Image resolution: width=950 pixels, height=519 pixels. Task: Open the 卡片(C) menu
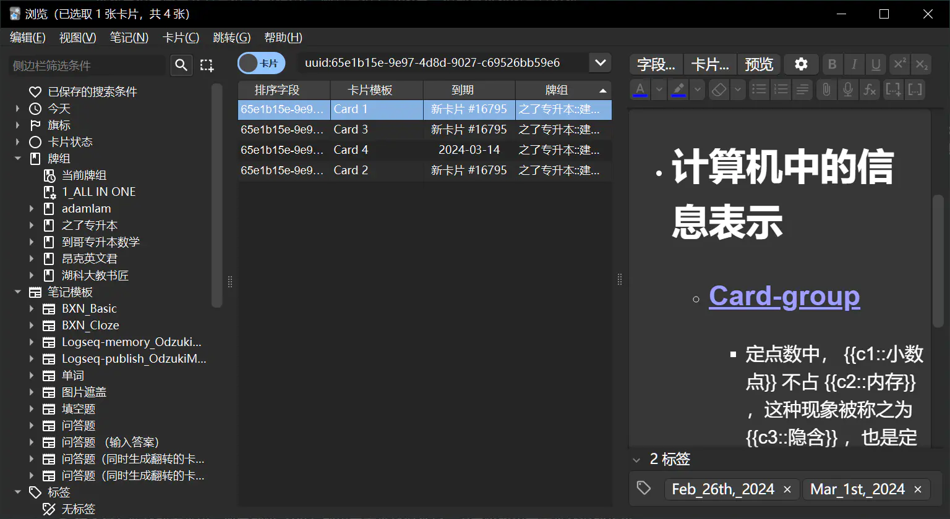coord(180,37)
